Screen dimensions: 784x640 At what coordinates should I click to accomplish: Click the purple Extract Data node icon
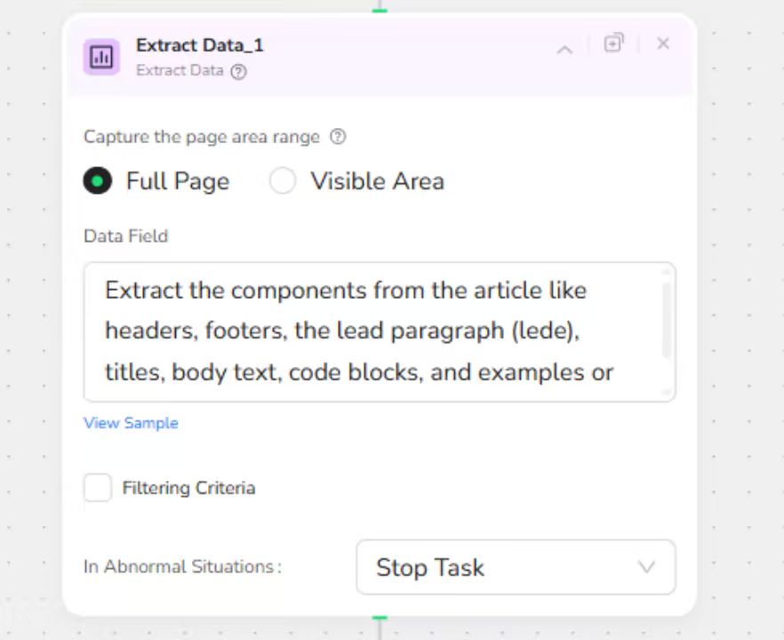pos(101,57)
